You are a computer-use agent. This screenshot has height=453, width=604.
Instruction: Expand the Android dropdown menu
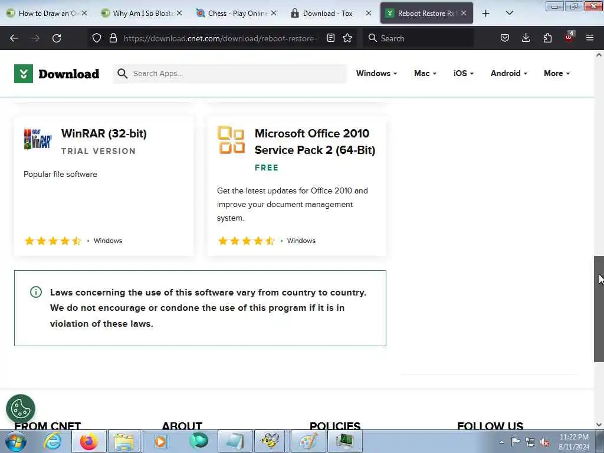pyautogui.click(x=509, y=73)
